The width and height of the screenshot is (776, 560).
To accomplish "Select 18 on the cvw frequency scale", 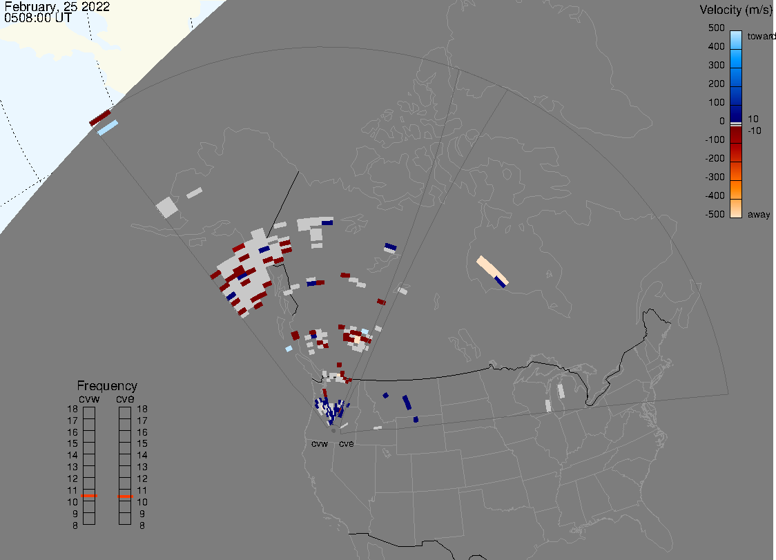I will pos(72,409).
